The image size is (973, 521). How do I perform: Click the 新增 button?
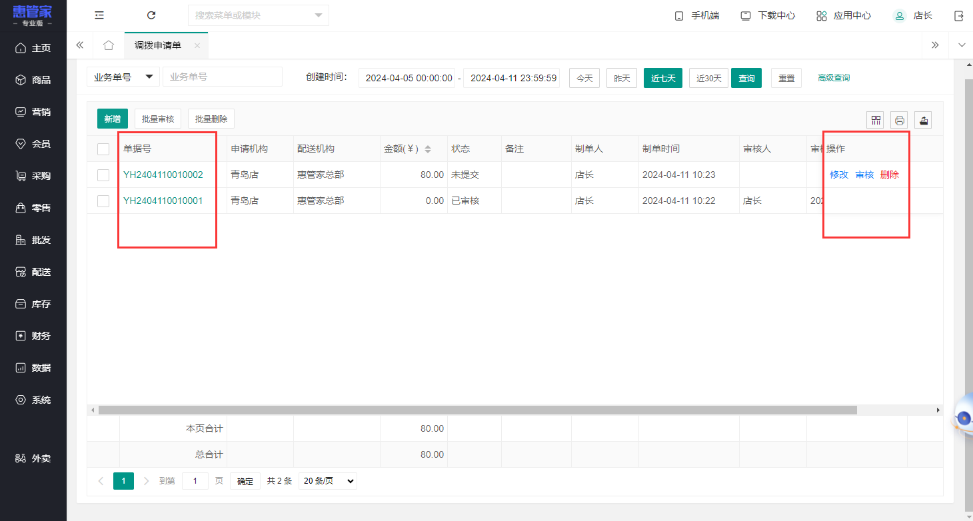pyautogui.click(x=113, y=119)
